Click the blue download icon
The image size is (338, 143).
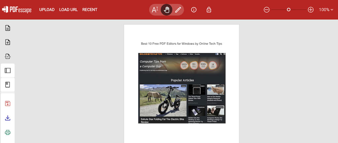(8, 118)
